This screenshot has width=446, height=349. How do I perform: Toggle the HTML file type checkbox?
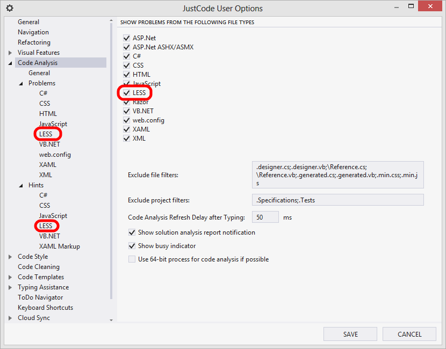tap(127, 75)
